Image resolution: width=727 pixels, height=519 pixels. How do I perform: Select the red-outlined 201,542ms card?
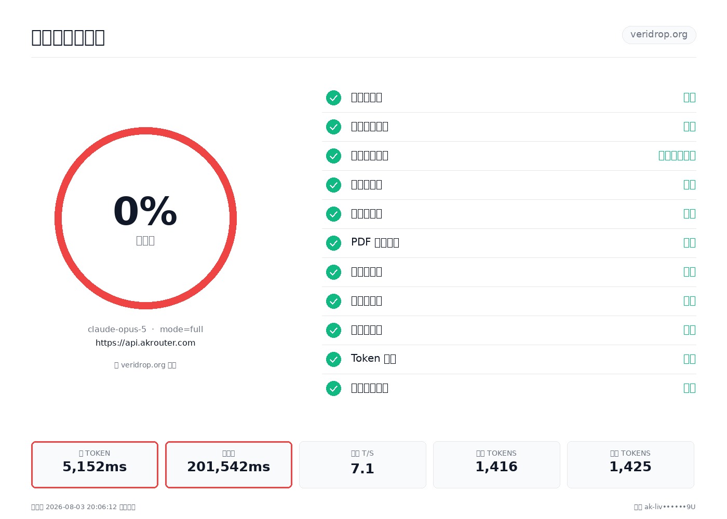[228, 465]
